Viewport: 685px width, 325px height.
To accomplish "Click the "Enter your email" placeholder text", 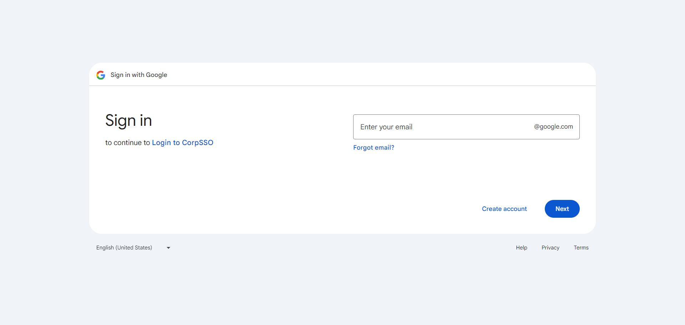I will 386,127.
